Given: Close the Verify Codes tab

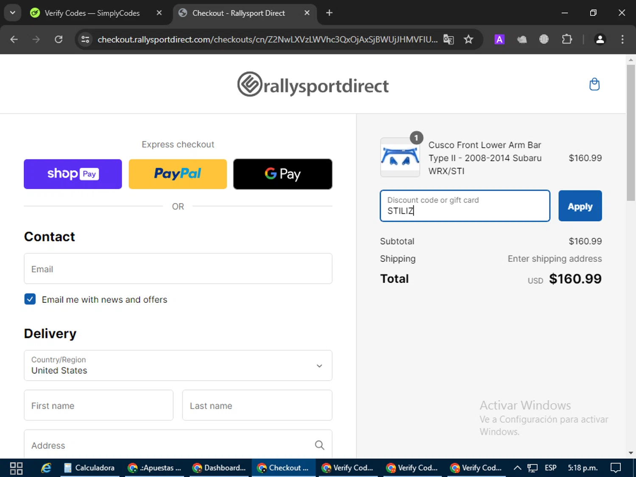Looking at the screenshot, I should click(x=159, y=13).
